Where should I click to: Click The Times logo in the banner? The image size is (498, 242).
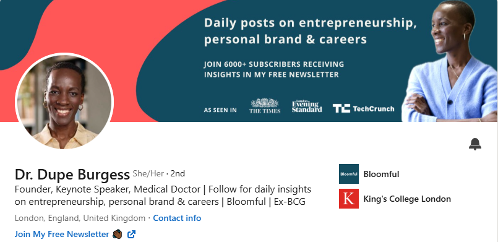click(x=265, y=106)
